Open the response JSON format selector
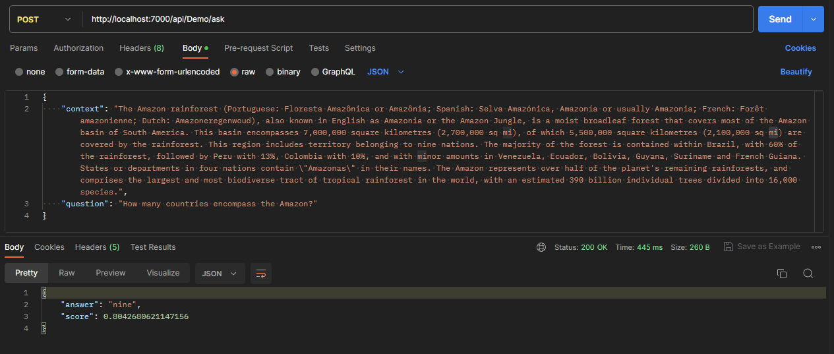The height and width of the screenshot is (354, 834). tap(220, 274)
